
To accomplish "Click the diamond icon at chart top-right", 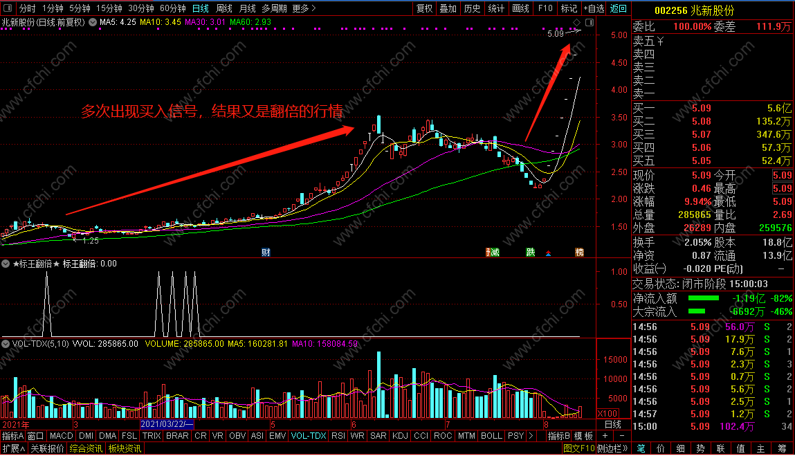I will (576, 22).
